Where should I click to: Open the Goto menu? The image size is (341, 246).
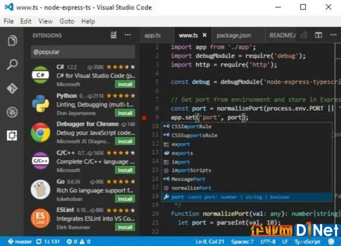click(66, 21)
